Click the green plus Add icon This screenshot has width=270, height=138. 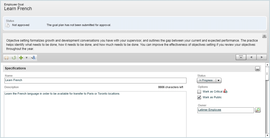tap(21, 58)
